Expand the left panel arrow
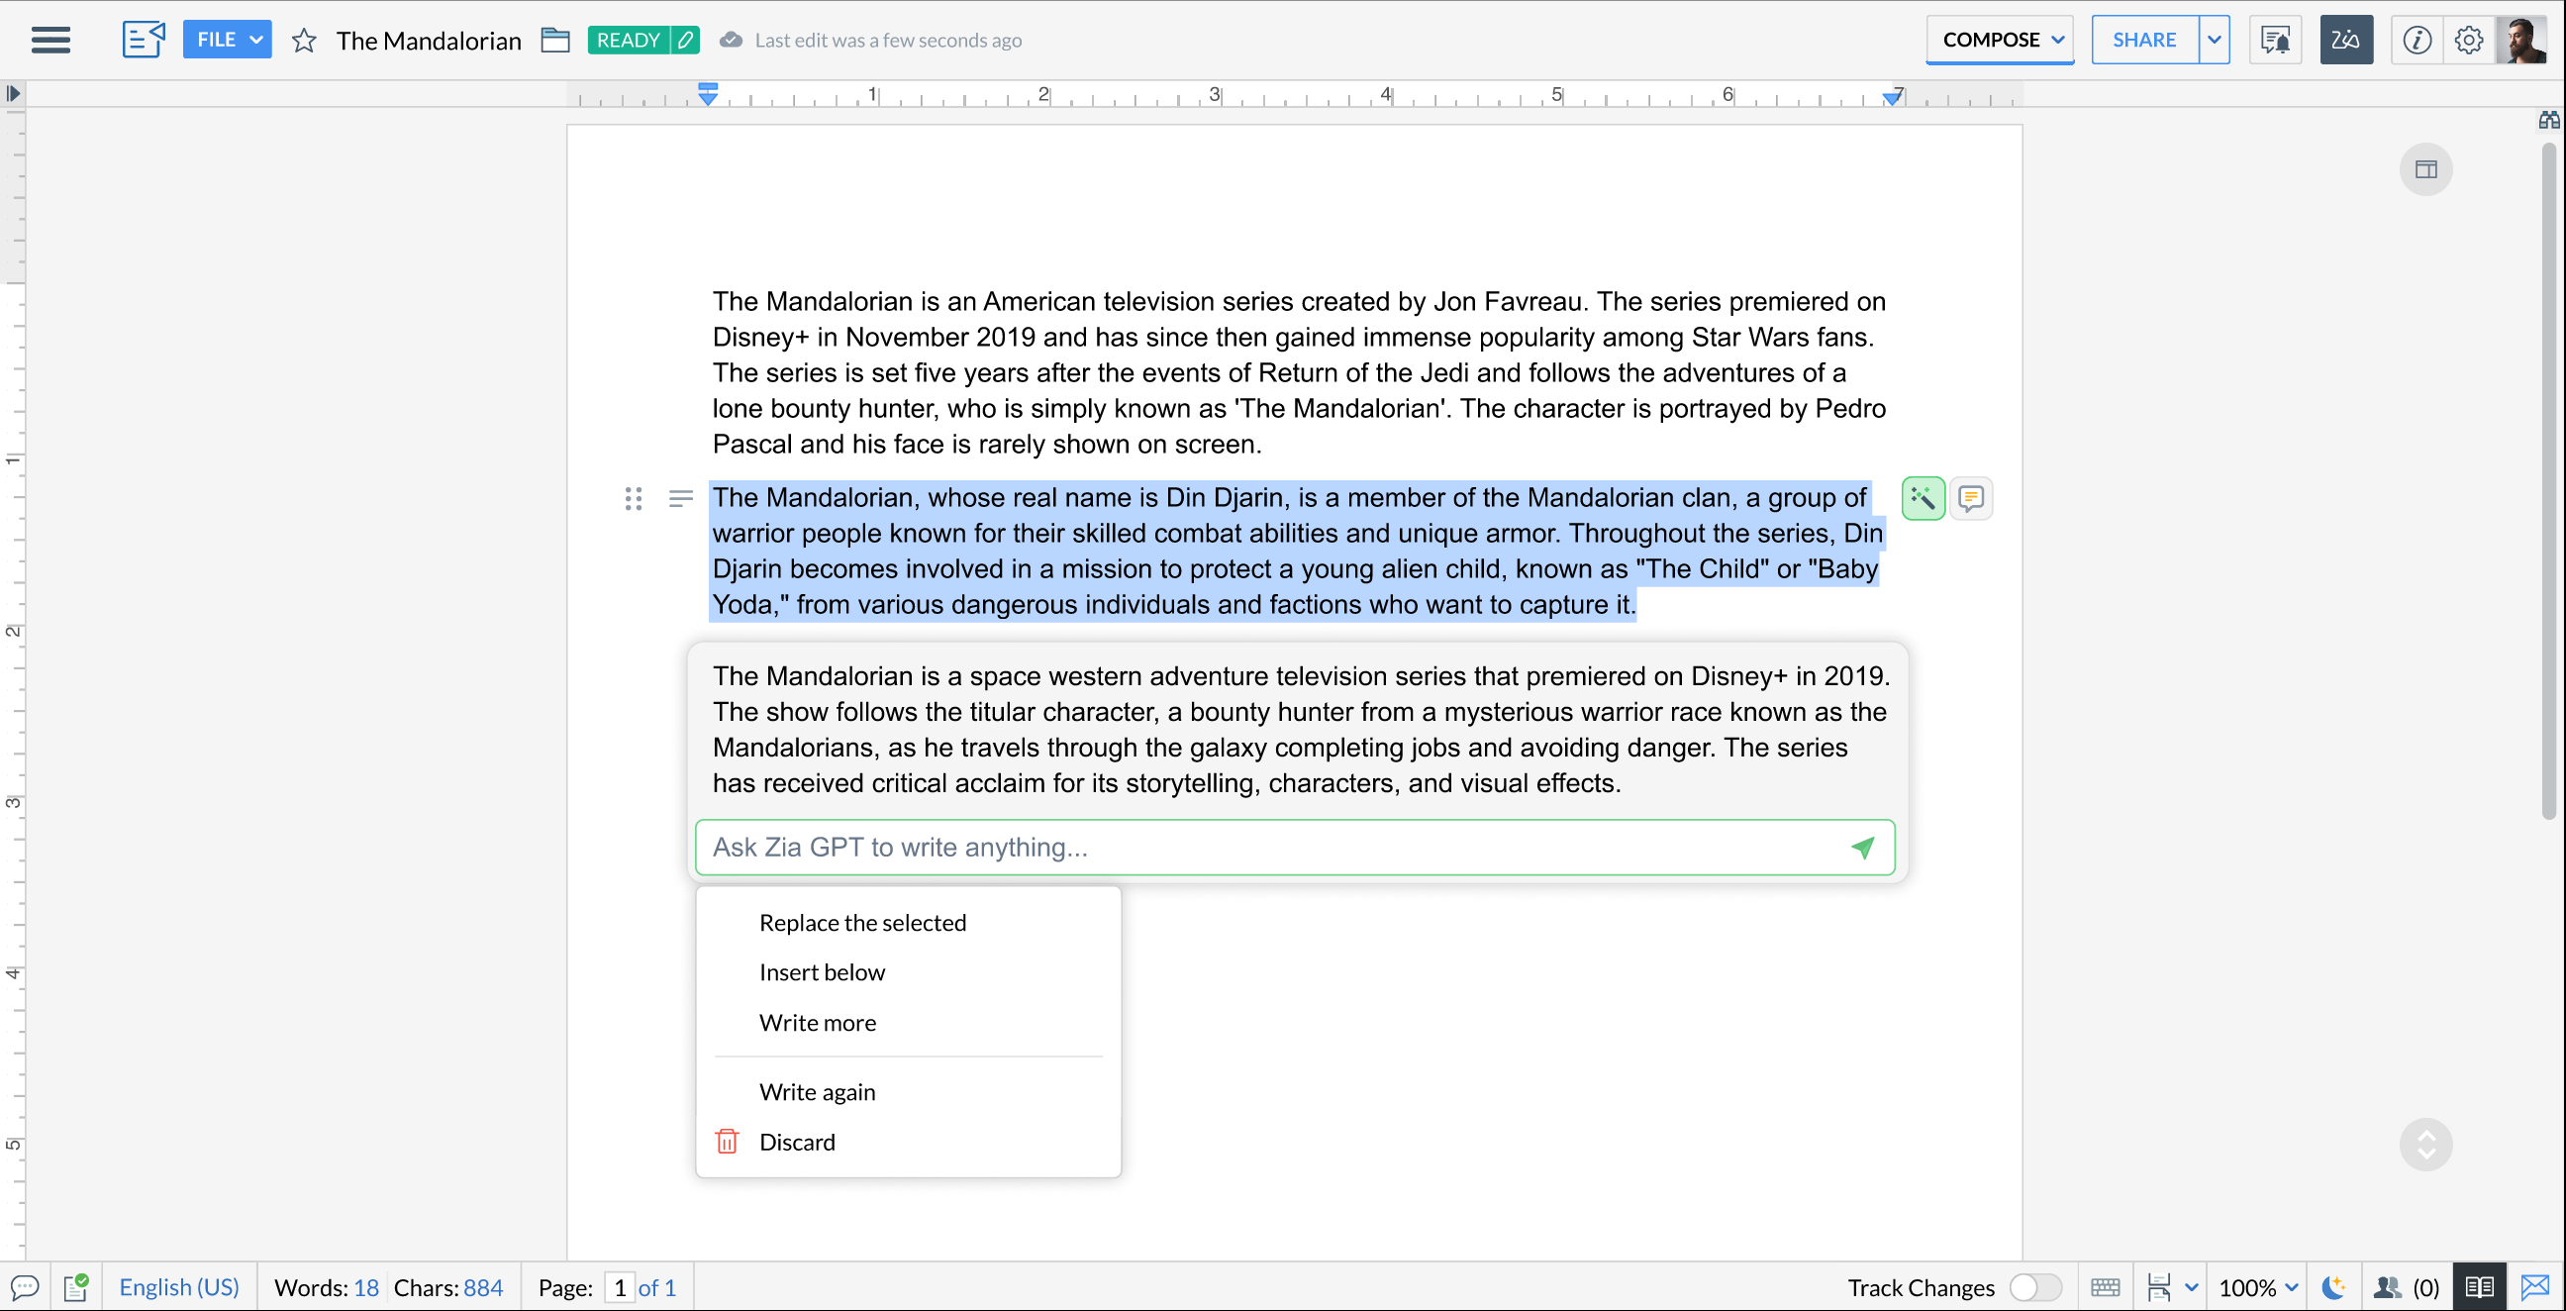The image size is (2566, 1311). tap(12, 94)
